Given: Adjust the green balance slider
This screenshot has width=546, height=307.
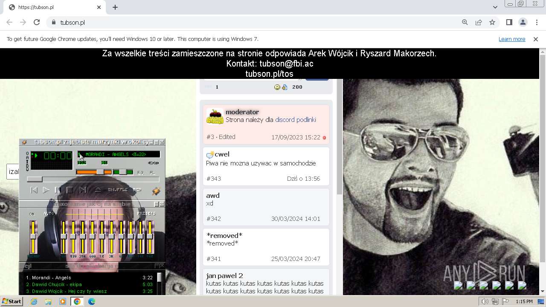Looking at the screenshot, I should pyautogui.click(x=123, y=172).
